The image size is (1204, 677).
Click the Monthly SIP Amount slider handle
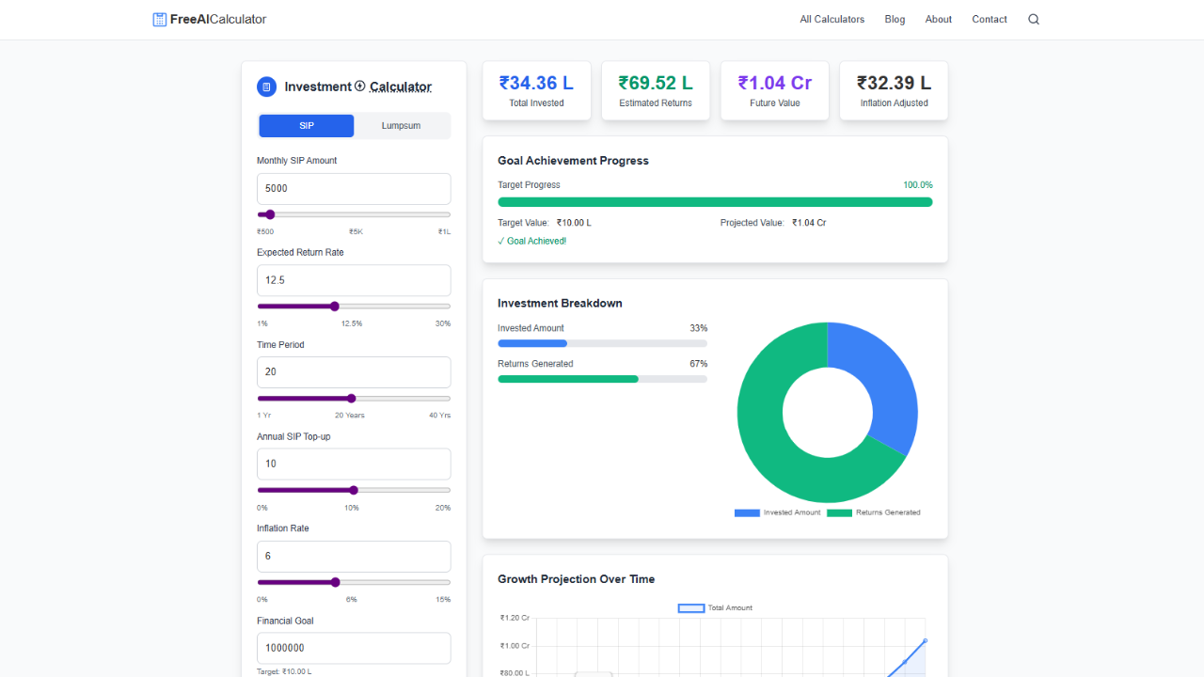click(270, 214)
